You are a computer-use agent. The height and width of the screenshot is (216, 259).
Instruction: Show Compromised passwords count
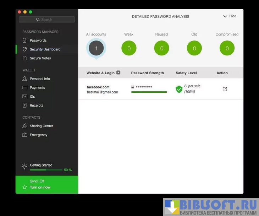coord(227,48)
